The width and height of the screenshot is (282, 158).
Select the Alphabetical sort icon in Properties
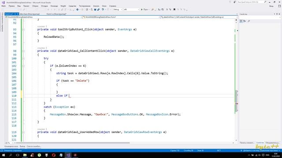(245, 21)
